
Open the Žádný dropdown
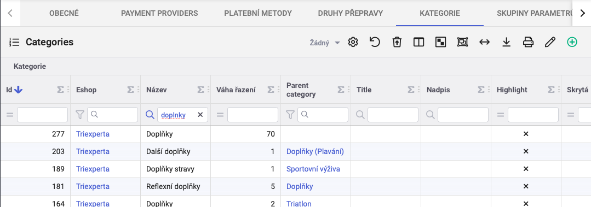(325, 43)
